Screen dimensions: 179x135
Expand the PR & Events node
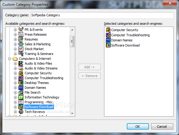pyautogui.click(x=15, y=30)
